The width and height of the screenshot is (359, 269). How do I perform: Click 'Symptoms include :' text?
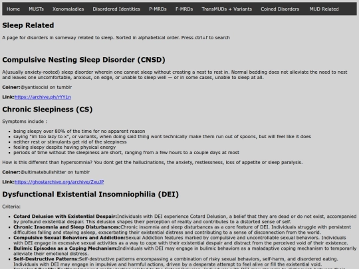[25, 122]
